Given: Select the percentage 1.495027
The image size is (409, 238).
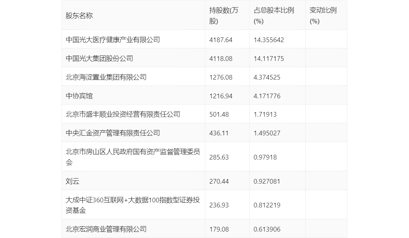Looking at the screenshot, I should [x=267, y=133].
